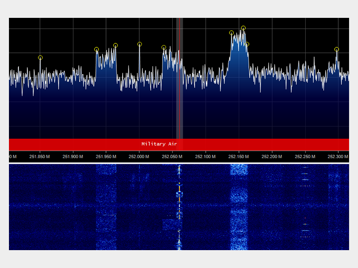Tune to the narrow waterfall carrier at 252.060 MHz
The image size is (358, 268).
coord(179,205)
